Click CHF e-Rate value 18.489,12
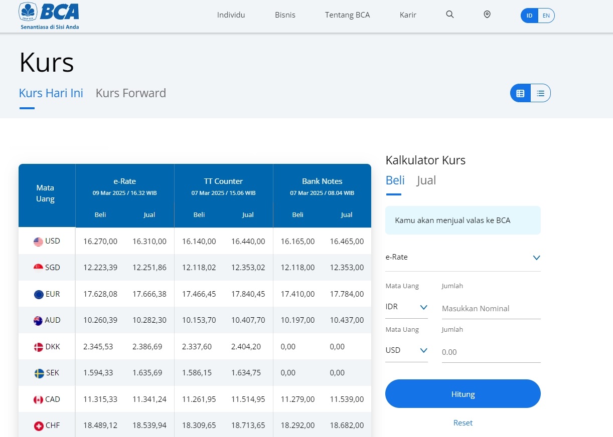The image size is (613, 437). pos(100,425)
